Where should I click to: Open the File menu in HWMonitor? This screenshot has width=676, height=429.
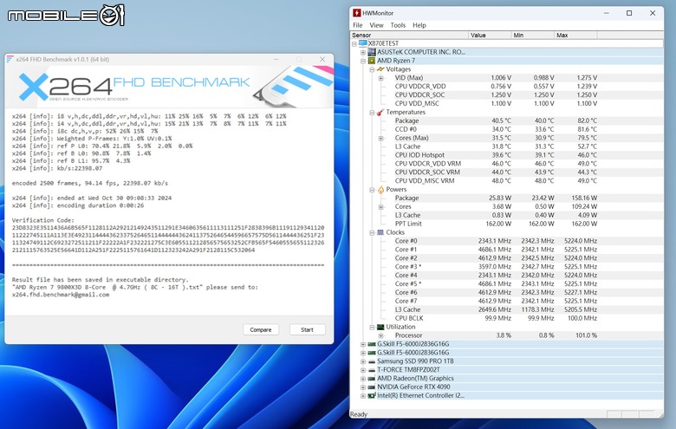[x=357, y=25]
